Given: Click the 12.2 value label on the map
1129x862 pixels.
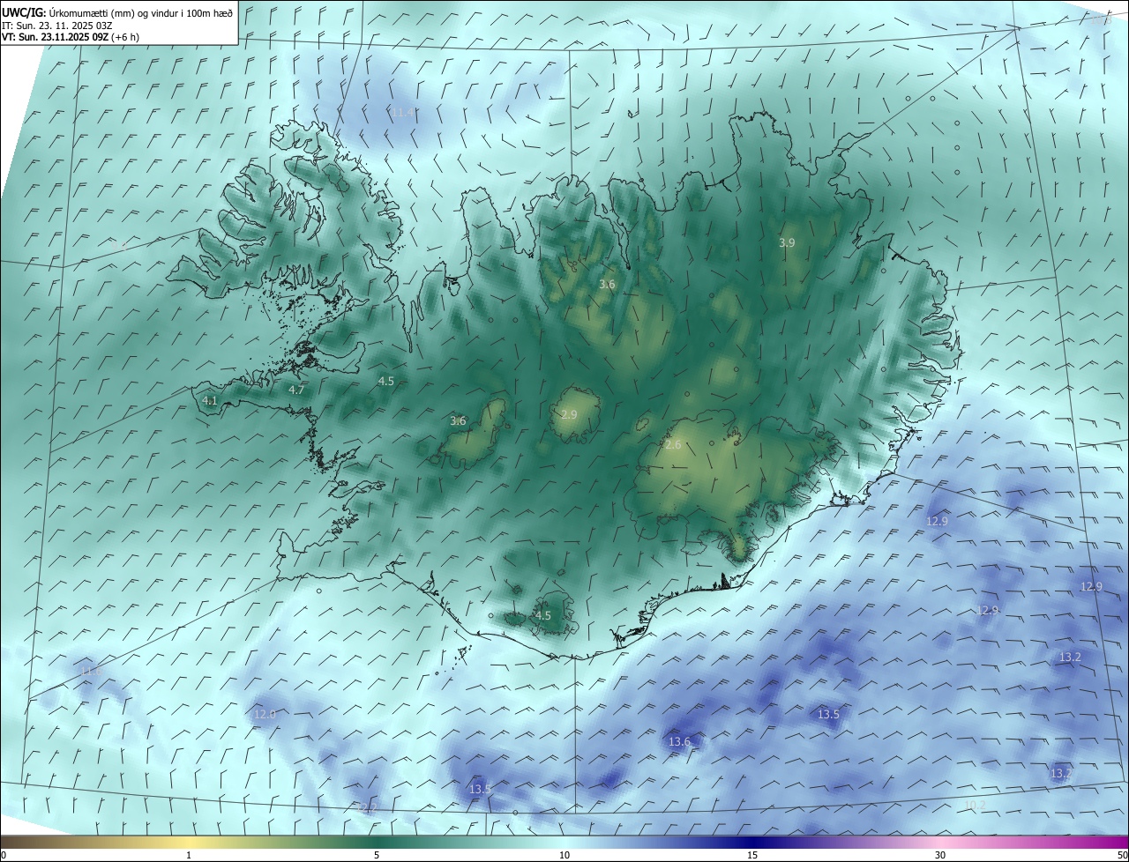Looking at the screenshot, I should coord(365,807).
